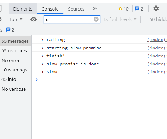167x139 pixels.
Task: Click the 10 warnings badge
Action: pos(123,9)
